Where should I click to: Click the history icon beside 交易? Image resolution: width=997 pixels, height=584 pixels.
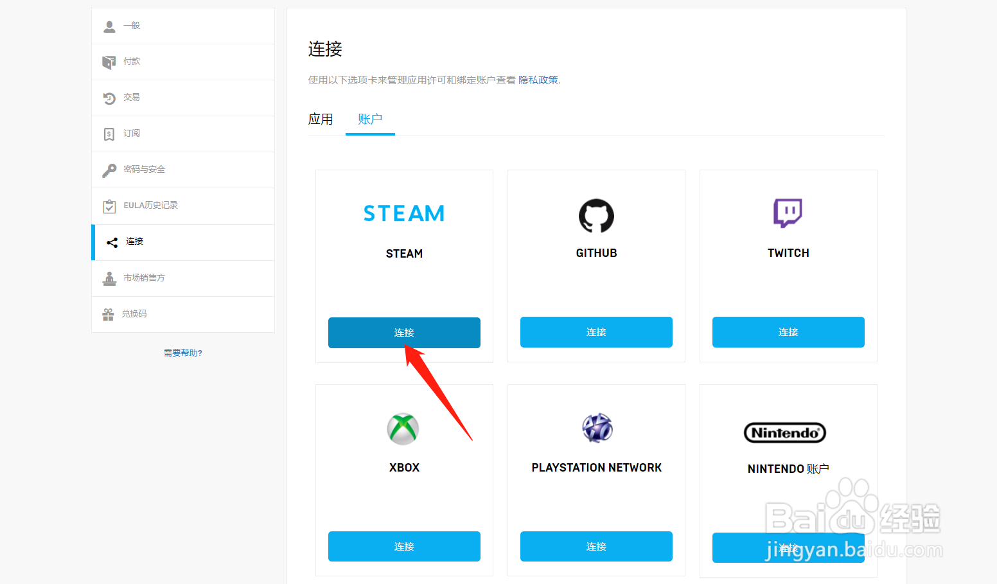pos(109,97)
